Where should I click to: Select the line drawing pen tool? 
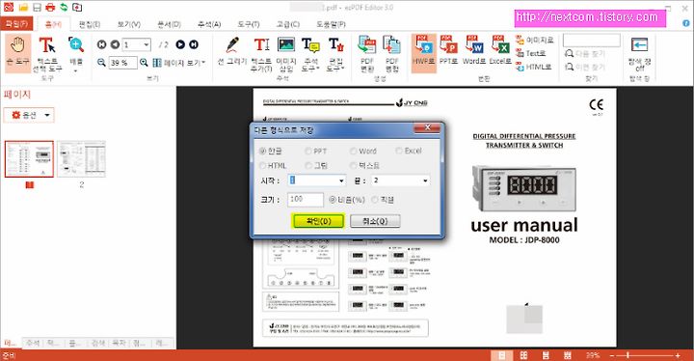click(232, 45)
